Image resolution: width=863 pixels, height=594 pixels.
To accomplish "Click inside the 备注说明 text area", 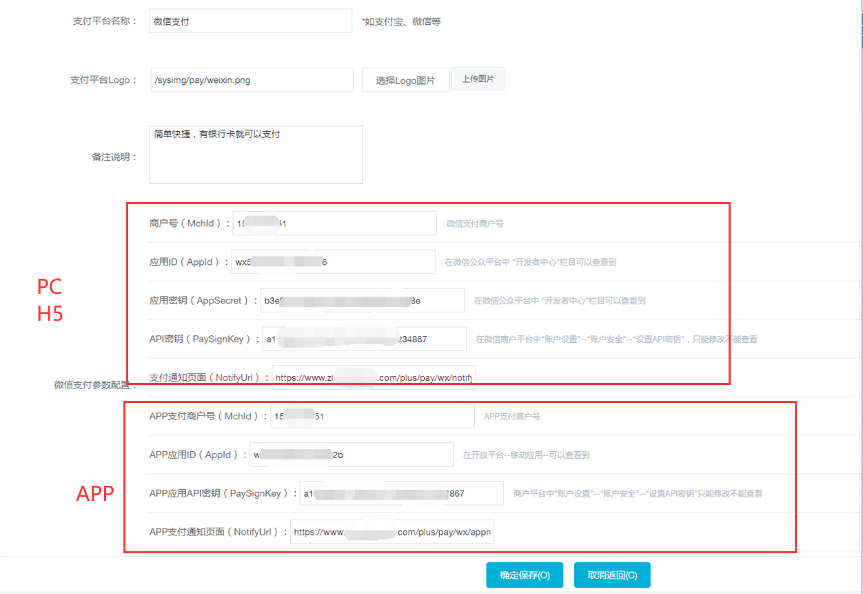I will click(x=256, y=155).
